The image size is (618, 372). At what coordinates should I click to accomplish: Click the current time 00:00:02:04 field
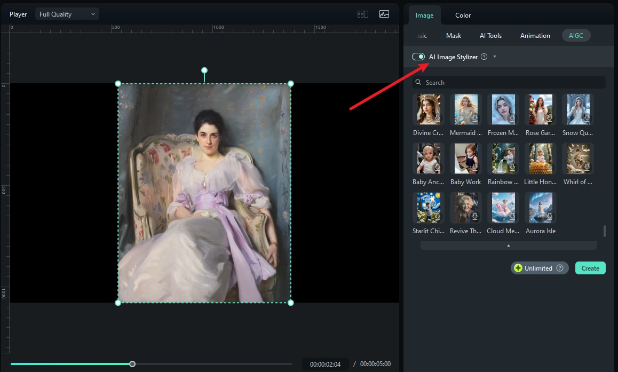pos(325,364)
